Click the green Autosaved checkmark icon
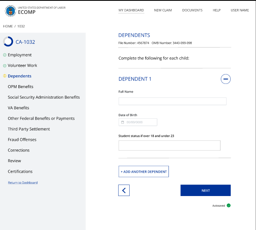Image resolution: width=256 pixels, height=230 pixels. 229,205
